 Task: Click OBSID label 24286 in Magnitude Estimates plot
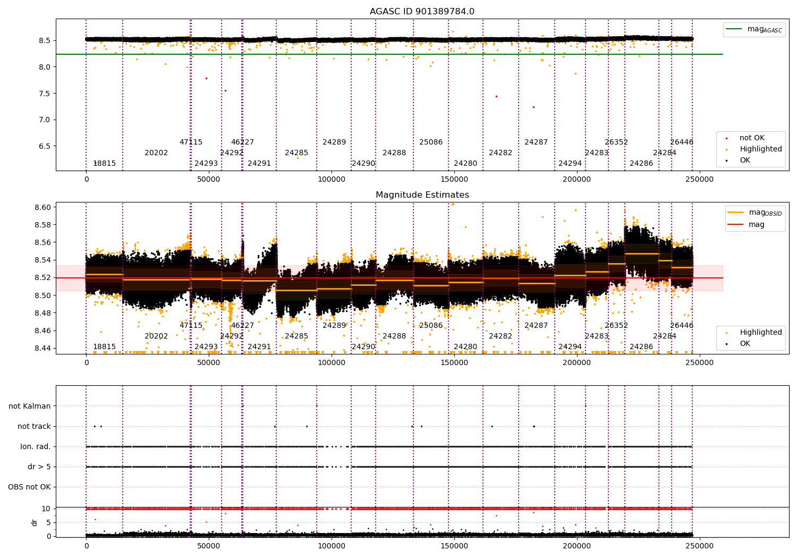point(641,347)
